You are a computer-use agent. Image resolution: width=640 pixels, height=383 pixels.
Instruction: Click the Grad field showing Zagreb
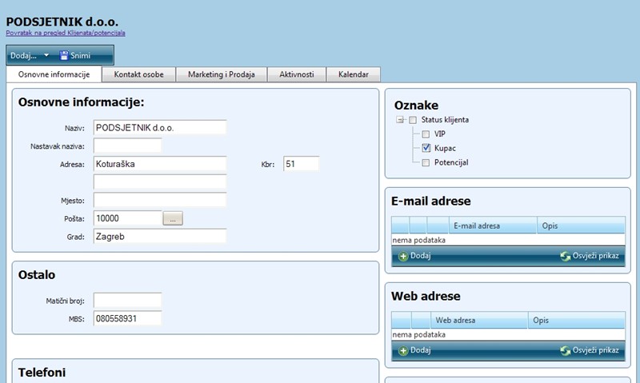160,236
